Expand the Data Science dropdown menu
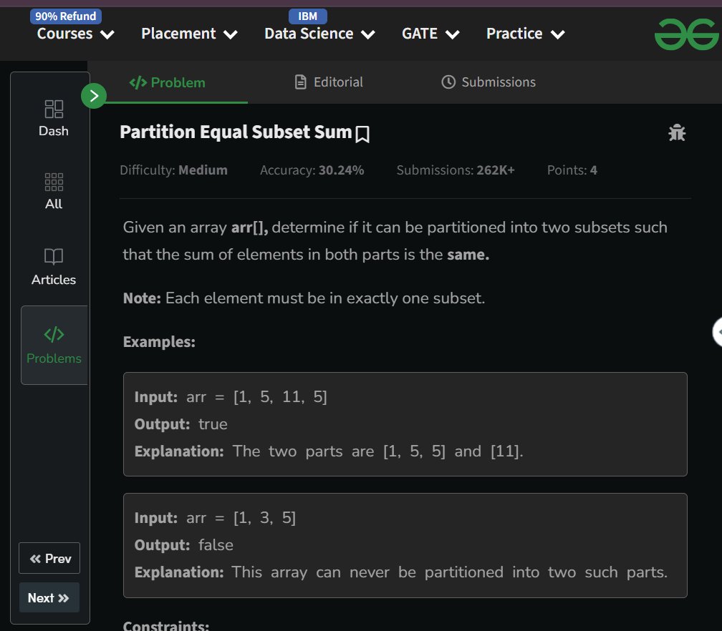 [319, 34]
